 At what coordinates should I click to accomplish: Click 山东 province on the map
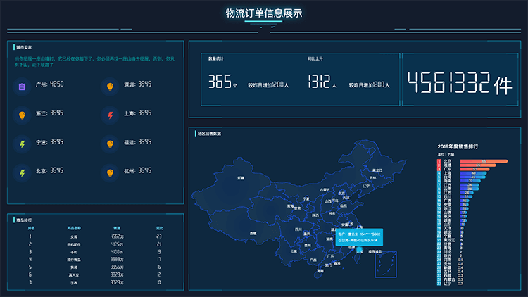click(x=344, y=206)
